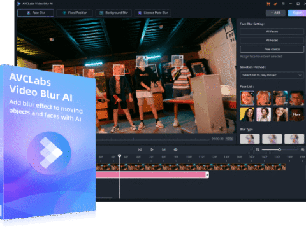This screenshot has height=229, width=306.
Task: Select face box on person in dark jacket
Action: click(x=119, y=70)
